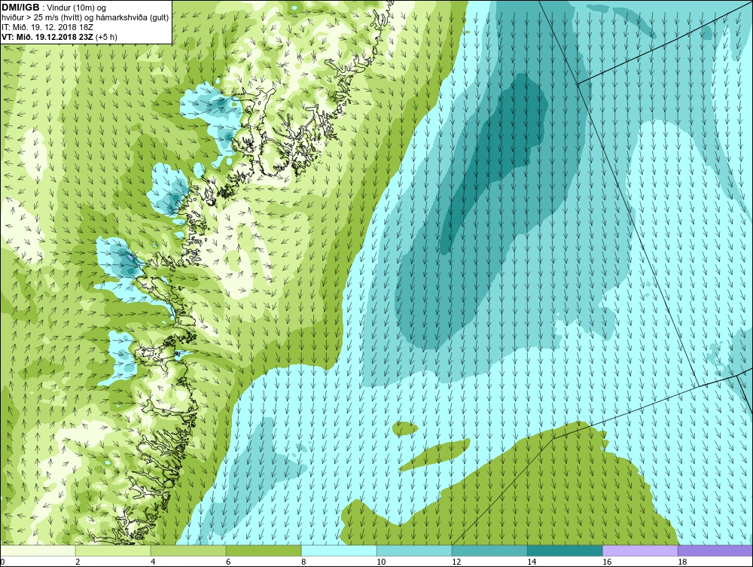Viewport: 753px width, 567px height.
Task: Click the legend label '8'
Action: (303, 562)
